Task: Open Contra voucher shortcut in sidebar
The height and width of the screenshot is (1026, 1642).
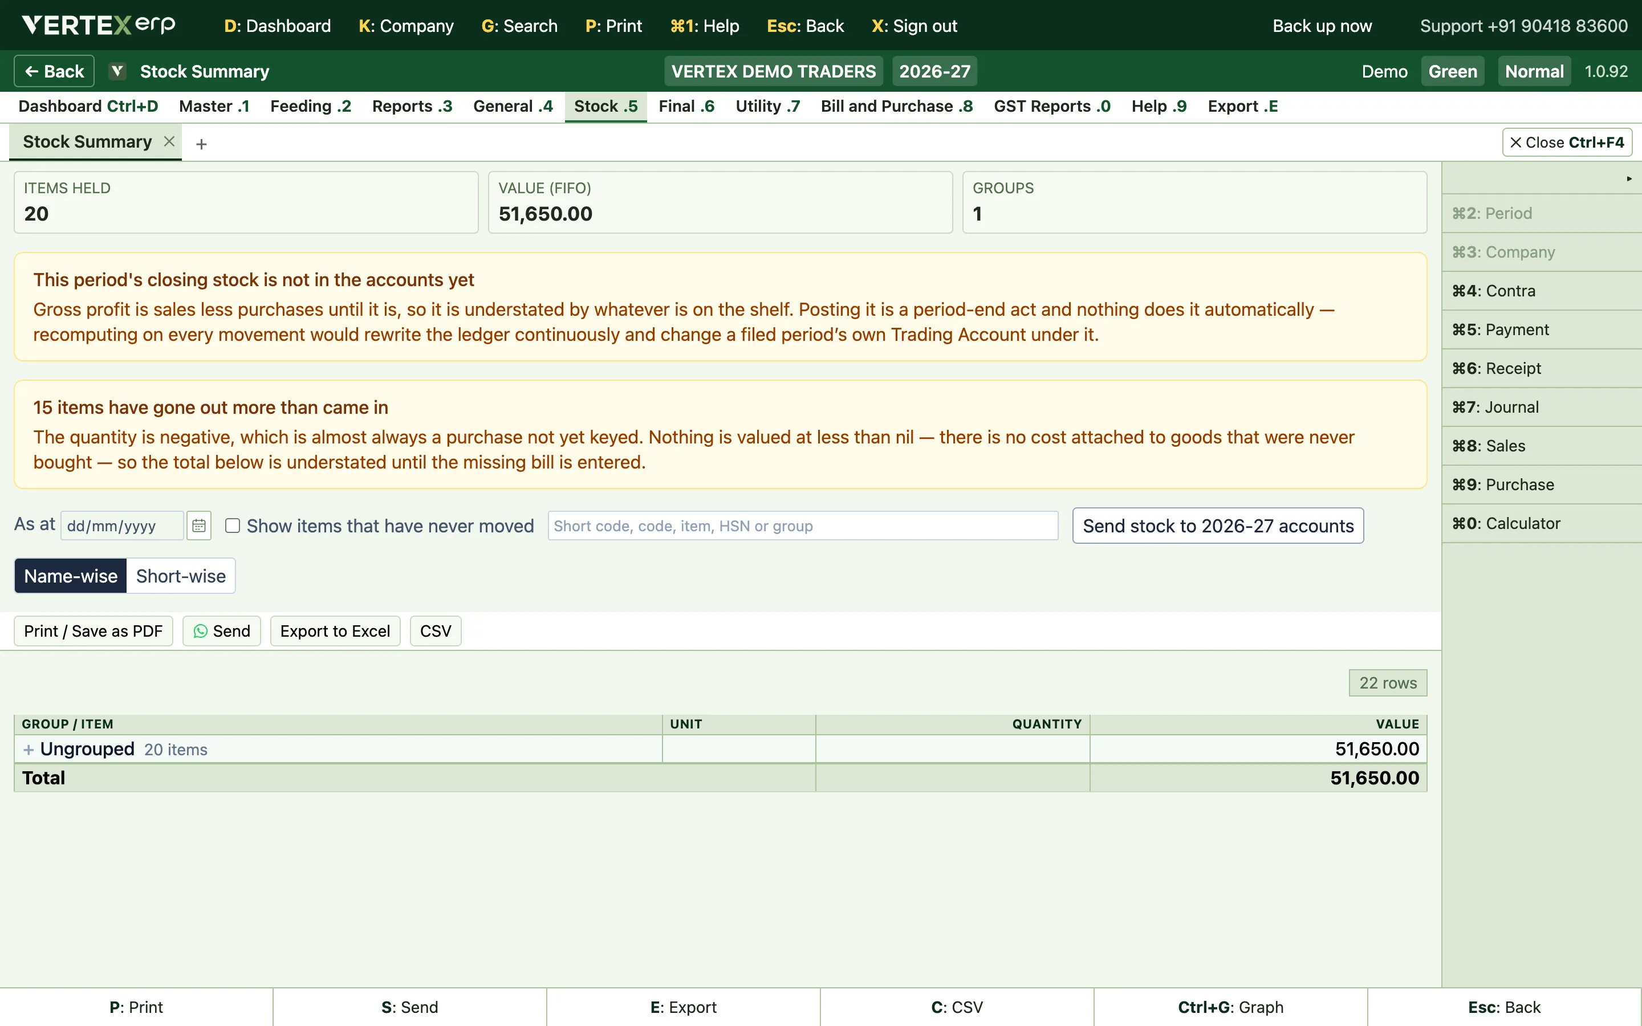Action: [1542, 291]
